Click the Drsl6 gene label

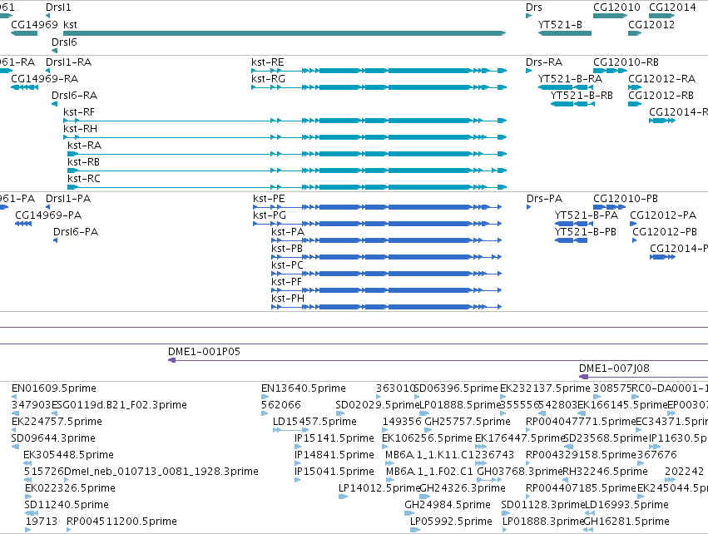pyautogui.click(x=64, y=42)
